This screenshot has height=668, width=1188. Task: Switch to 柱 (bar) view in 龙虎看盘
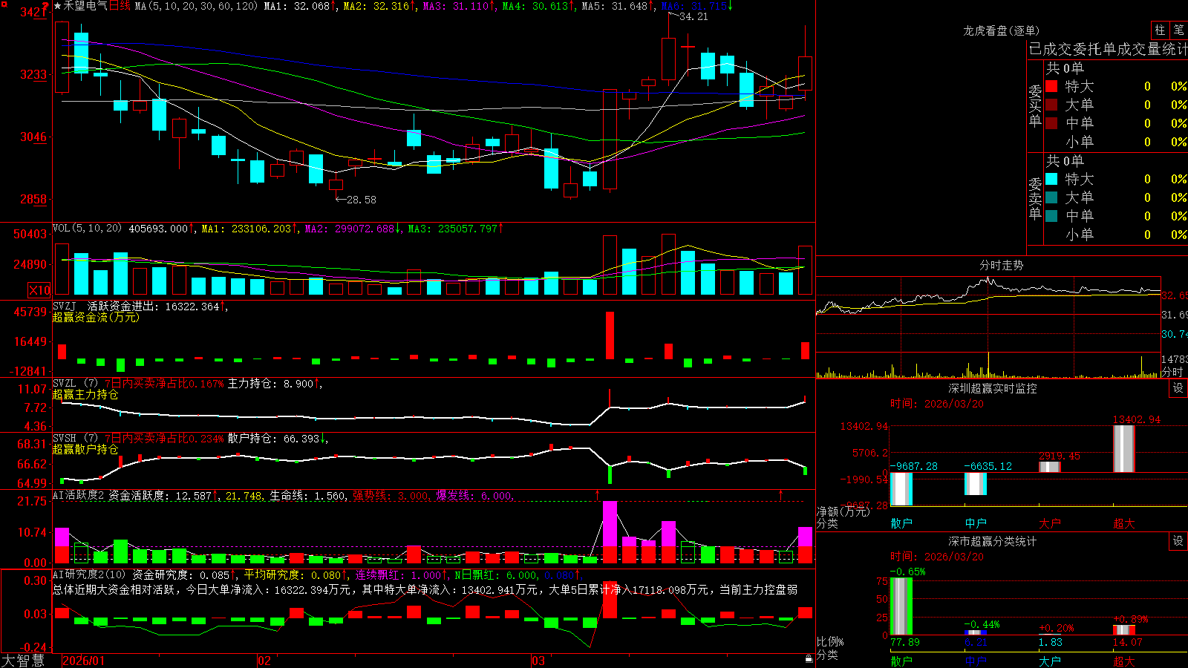(x=1160, y=30)
